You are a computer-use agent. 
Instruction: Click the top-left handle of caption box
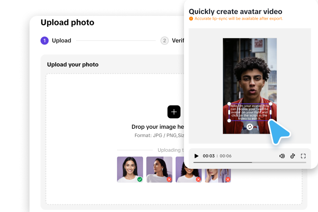(229, 104)
